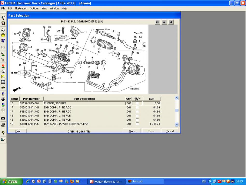
Task: Launch Internet Explorer from quick launch
Action: click(x=28, y=181)
